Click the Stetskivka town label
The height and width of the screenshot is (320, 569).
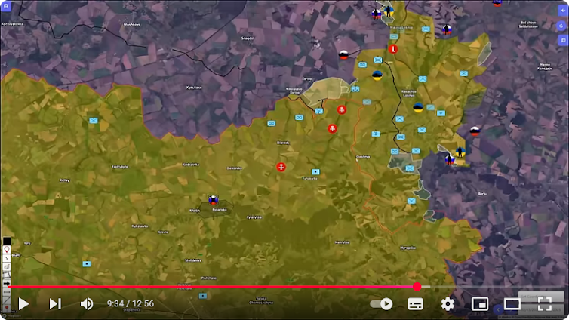[x=193, y=260]
